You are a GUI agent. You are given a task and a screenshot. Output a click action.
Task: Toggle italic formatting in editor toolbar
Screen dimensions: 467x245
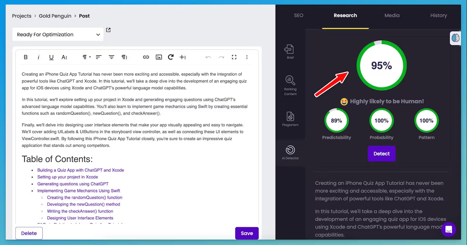tap(39, 57)
